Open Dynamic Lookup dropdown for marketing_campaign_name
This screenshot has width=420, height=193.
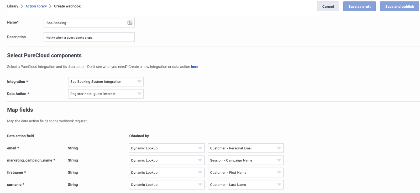click(167, 160)
